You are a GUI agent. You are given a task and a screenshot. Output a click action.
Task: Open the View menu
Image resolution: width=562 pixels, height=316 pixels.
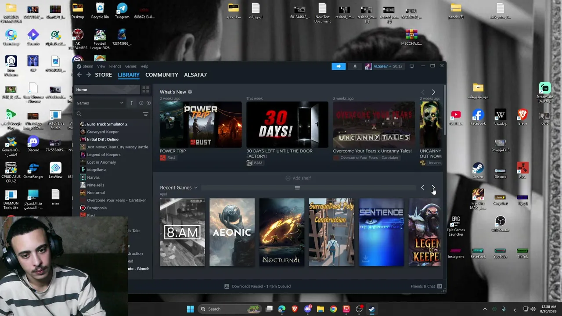[x=101, y=66]
